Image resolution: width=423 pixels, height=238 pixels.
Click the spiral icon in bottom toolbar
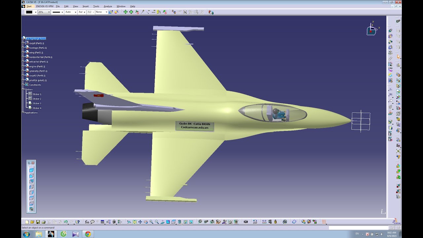(x=285, y=222)
